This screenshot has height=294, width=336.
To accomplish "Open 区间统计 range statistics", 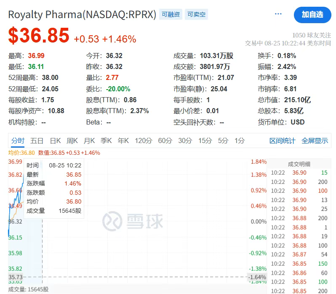I will click(283, 141).
